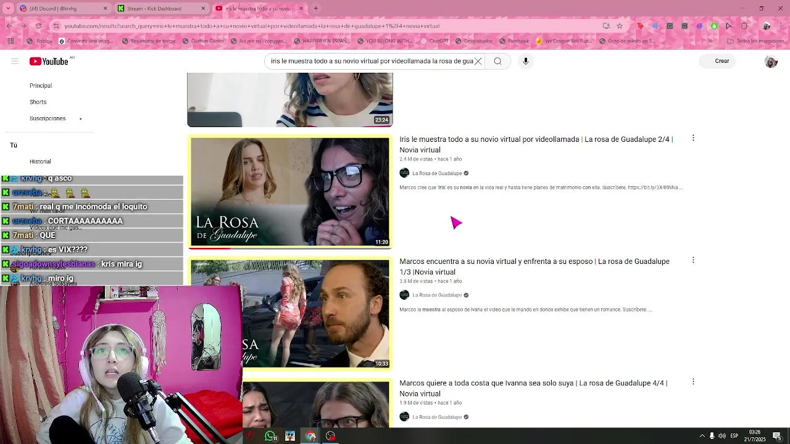Select chat message 'CORTAAAAAAAAAA'
The width and height of the screenshot is (790, 444).
click(91, 221)
